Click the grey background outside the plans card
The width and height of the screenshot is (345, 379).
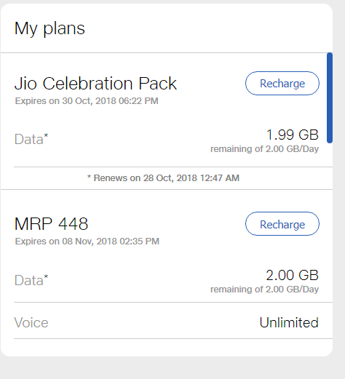170,368
